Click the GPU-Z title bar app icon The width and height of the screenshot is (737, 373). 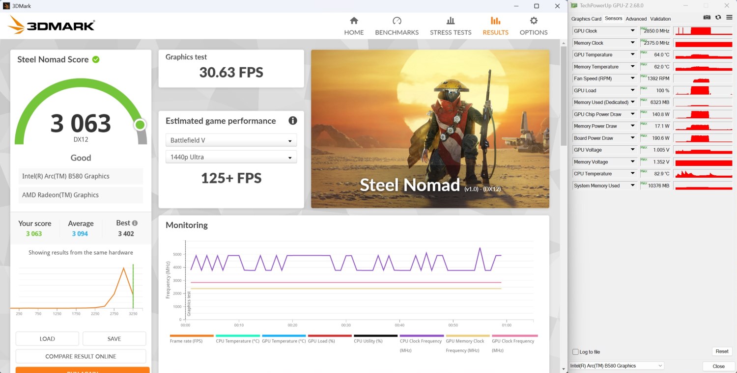coord(574,5)
